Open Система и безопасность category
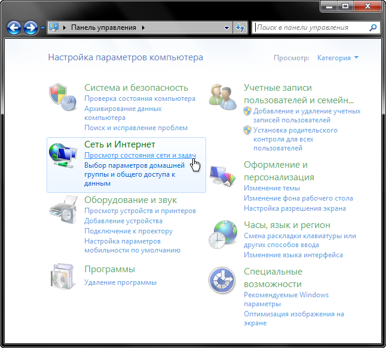 (136, 88)
